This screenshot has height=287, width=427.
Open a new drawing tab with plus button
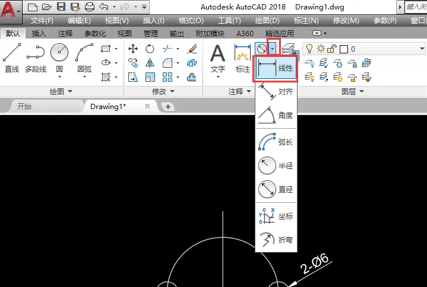click(168, 107)
